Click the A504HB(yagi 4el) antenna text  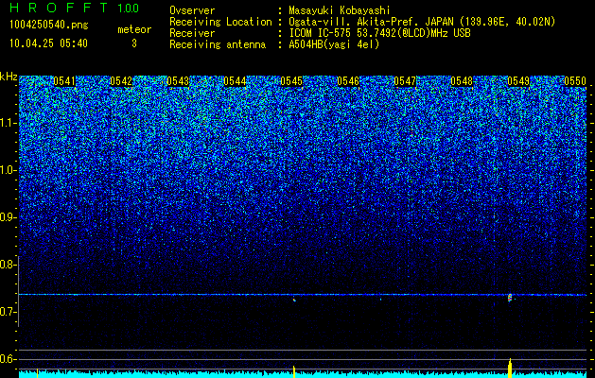[x=334, y=44]
